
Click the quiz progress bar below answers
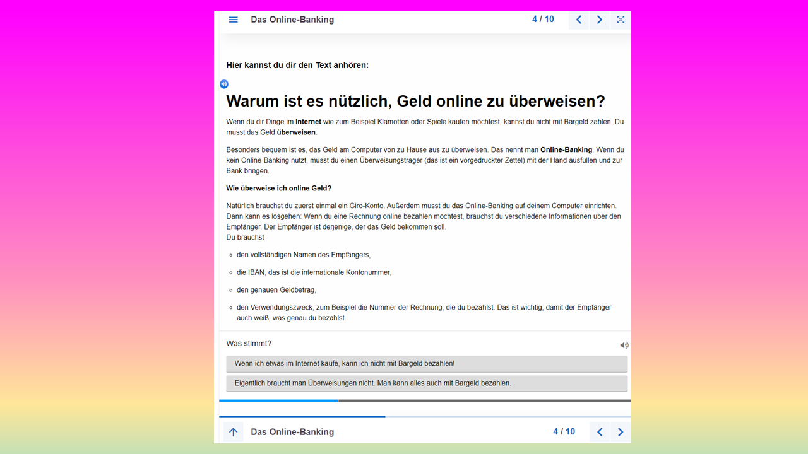[424, 400]
